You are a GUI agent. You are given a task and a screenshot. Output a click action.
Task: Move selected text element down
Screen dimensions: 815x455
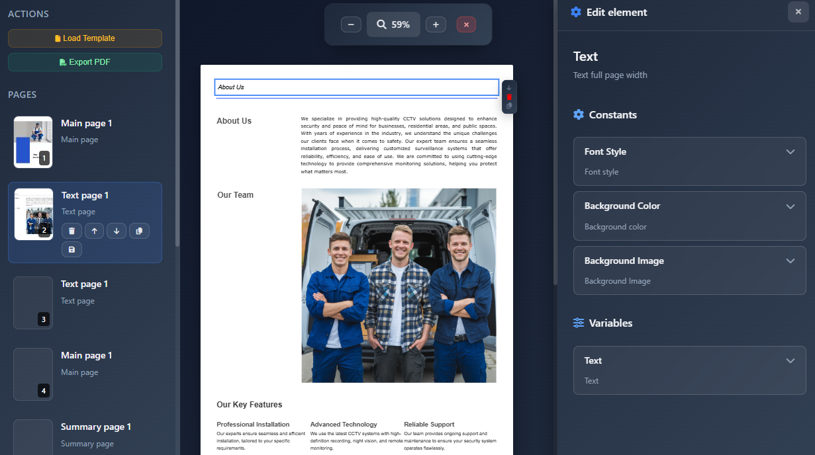508,87
